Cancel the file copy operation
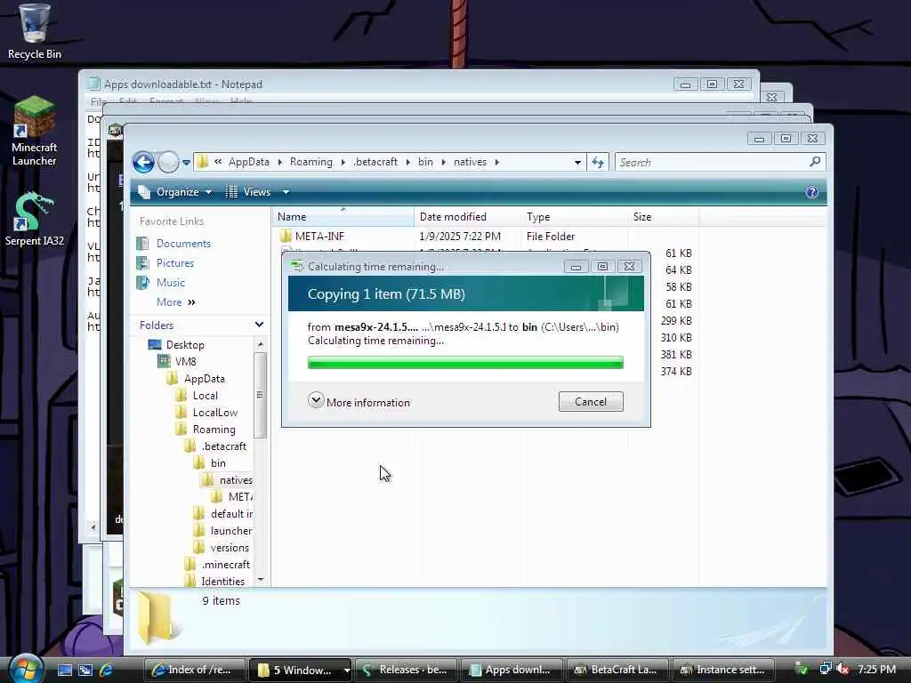This screenshot has width=911, height=683. coord(591,401)
